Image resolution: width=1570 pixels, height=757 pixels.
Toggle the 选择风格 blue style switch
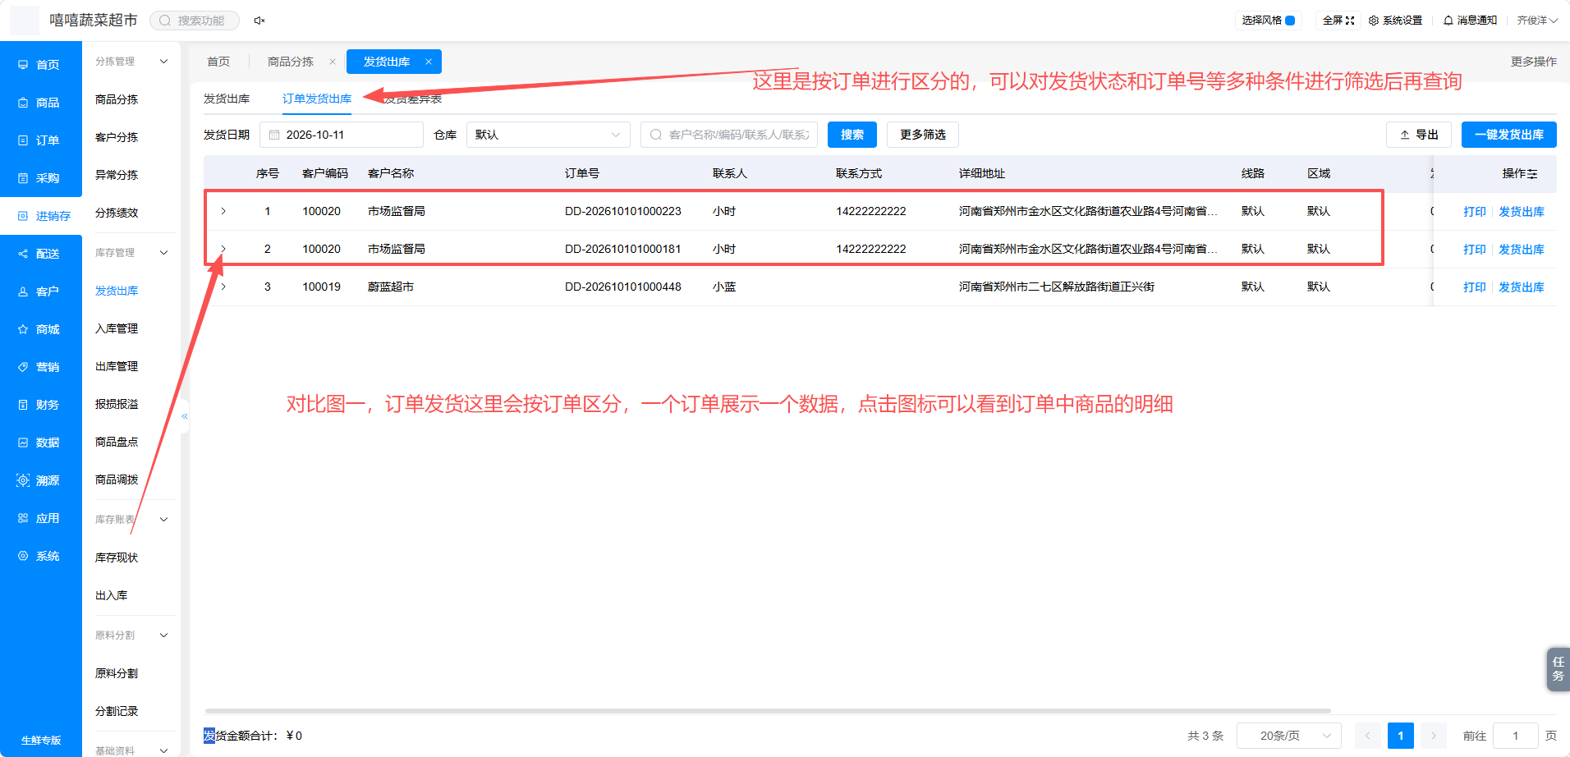point(1290,21)
